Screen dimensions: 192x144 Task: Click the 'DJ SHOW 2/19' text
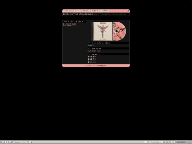[x=70, y=24]
